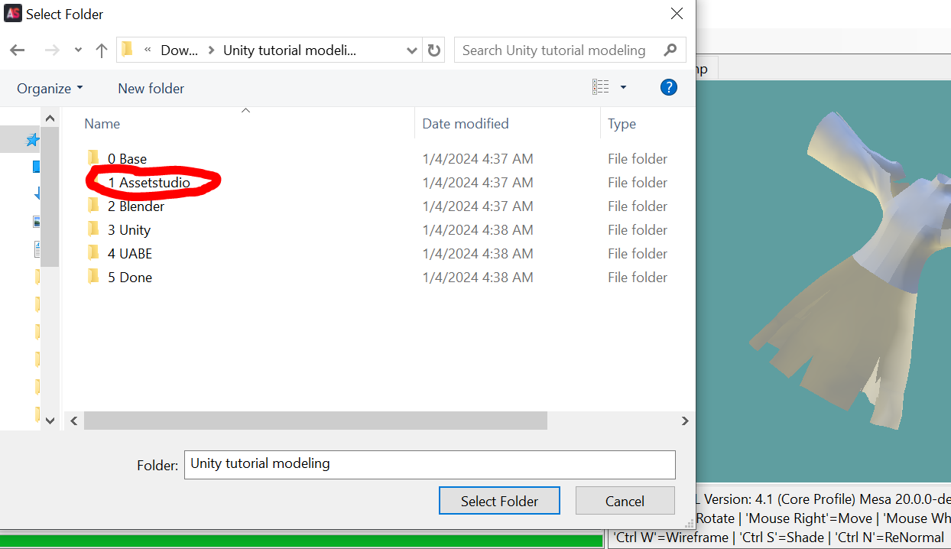Select the 2 Blender folder
Viewport: 951px width, 549px height.
click(x=135, y=206)
